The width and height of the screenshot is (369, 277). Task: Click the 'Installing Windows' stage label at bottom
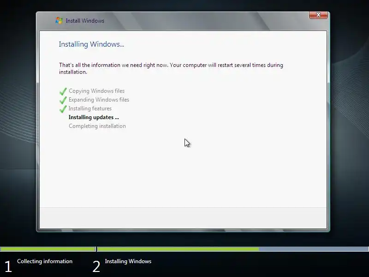[128, 261]
